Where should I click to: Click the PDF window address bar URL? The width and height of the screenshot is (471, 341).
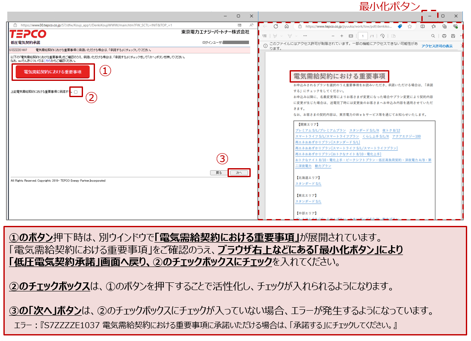pos(349,27)
